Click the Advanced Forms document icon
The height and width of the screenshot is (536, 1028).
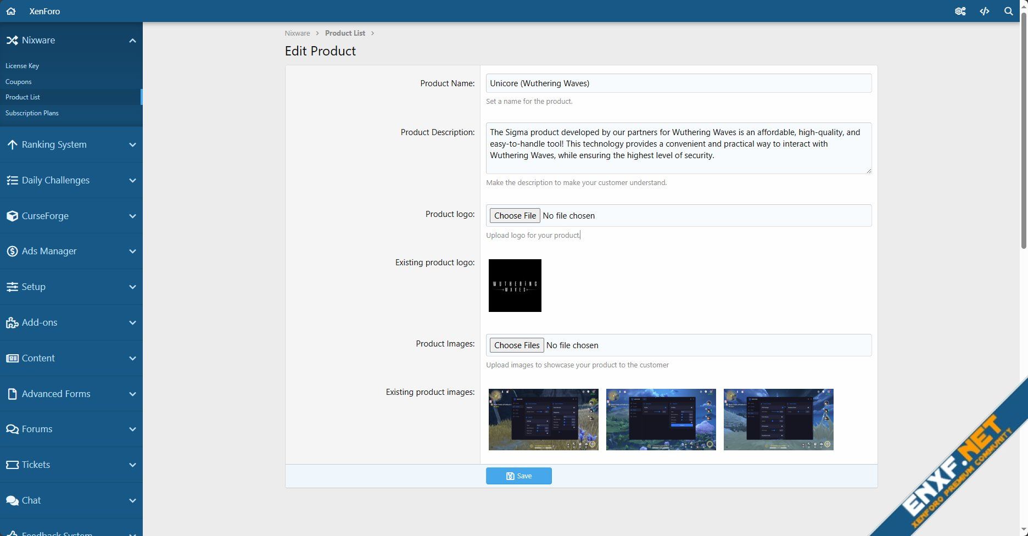pos(12,394)
